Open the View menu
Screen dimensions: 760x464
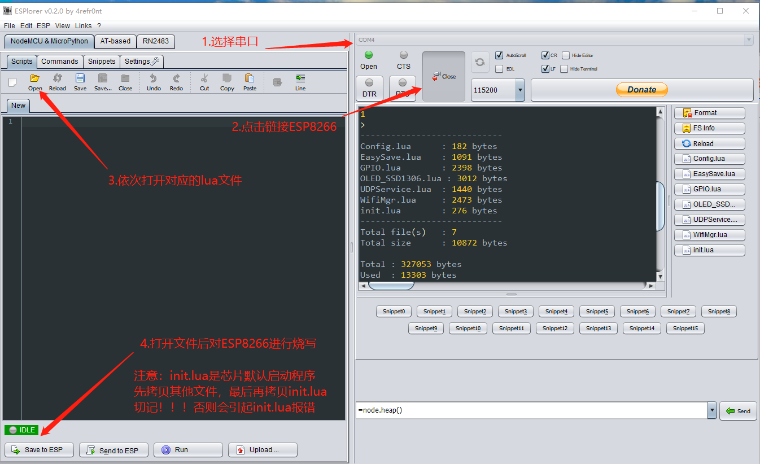[63, 26]
